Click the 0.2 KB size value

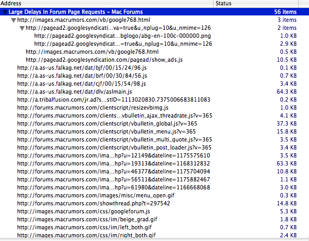click(x=288, y=99)
